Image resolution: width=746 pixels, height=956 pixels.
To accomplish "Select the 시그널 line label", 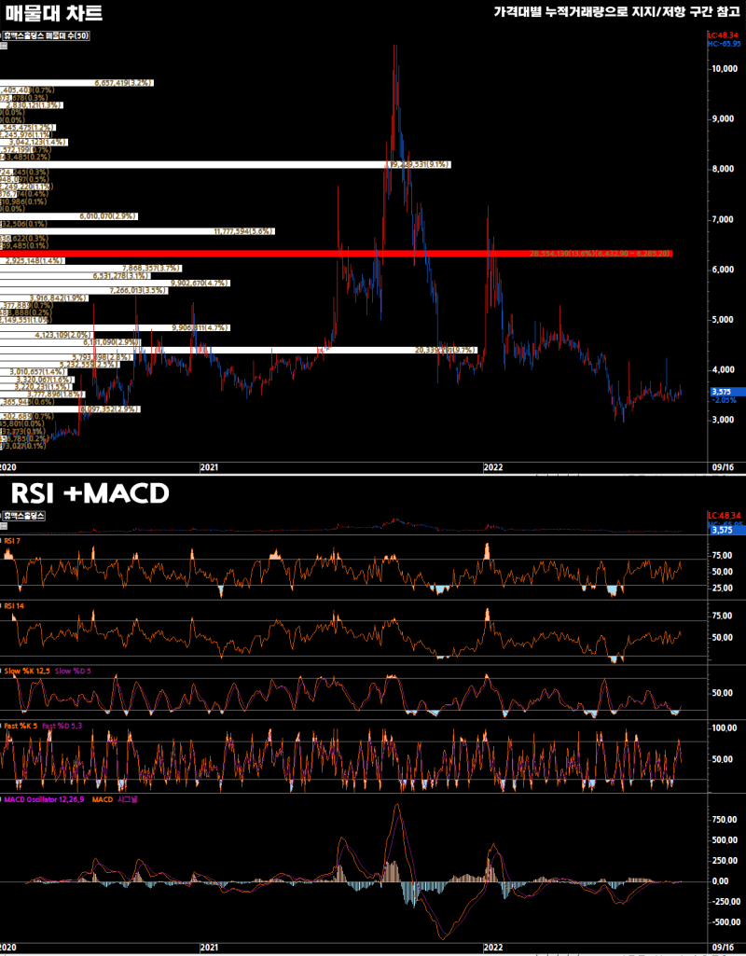I will [127, 799].
